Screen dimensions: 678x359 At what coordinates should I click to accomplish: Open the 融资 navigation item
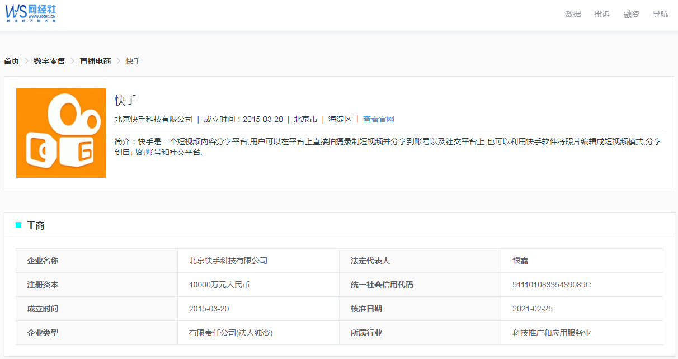[631, 14]
